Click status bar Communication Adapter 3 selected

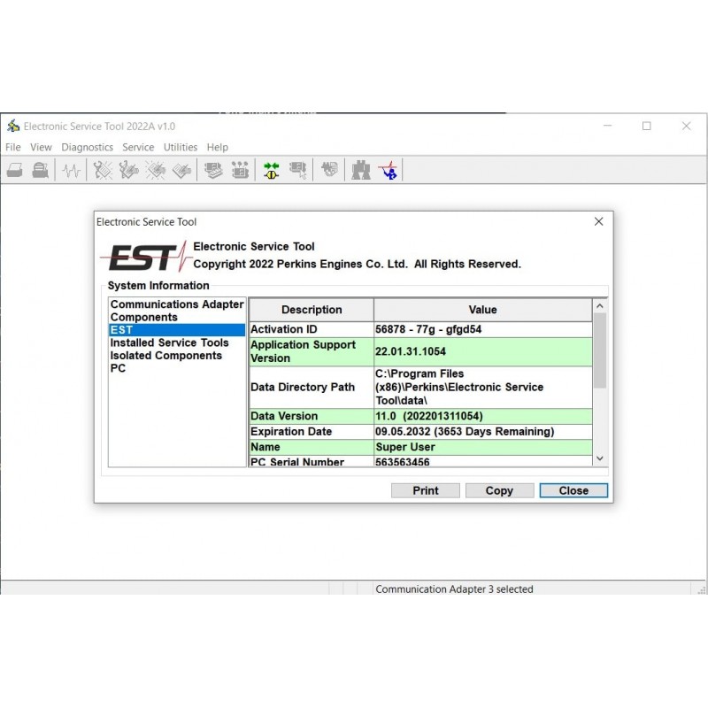point(454,589)
